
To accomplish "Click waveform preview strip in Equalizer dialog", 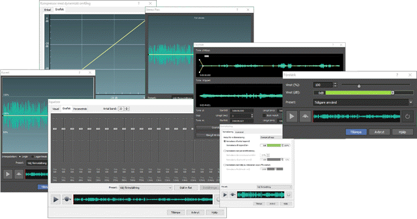I will pyautogui.click(x=143, y=199).
